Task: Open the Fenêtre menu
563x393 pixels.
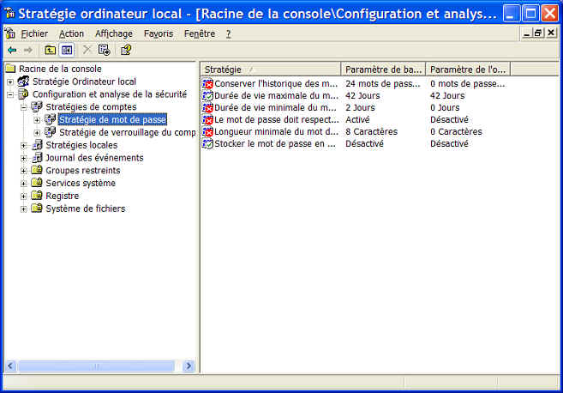Action: click(200, 33)
